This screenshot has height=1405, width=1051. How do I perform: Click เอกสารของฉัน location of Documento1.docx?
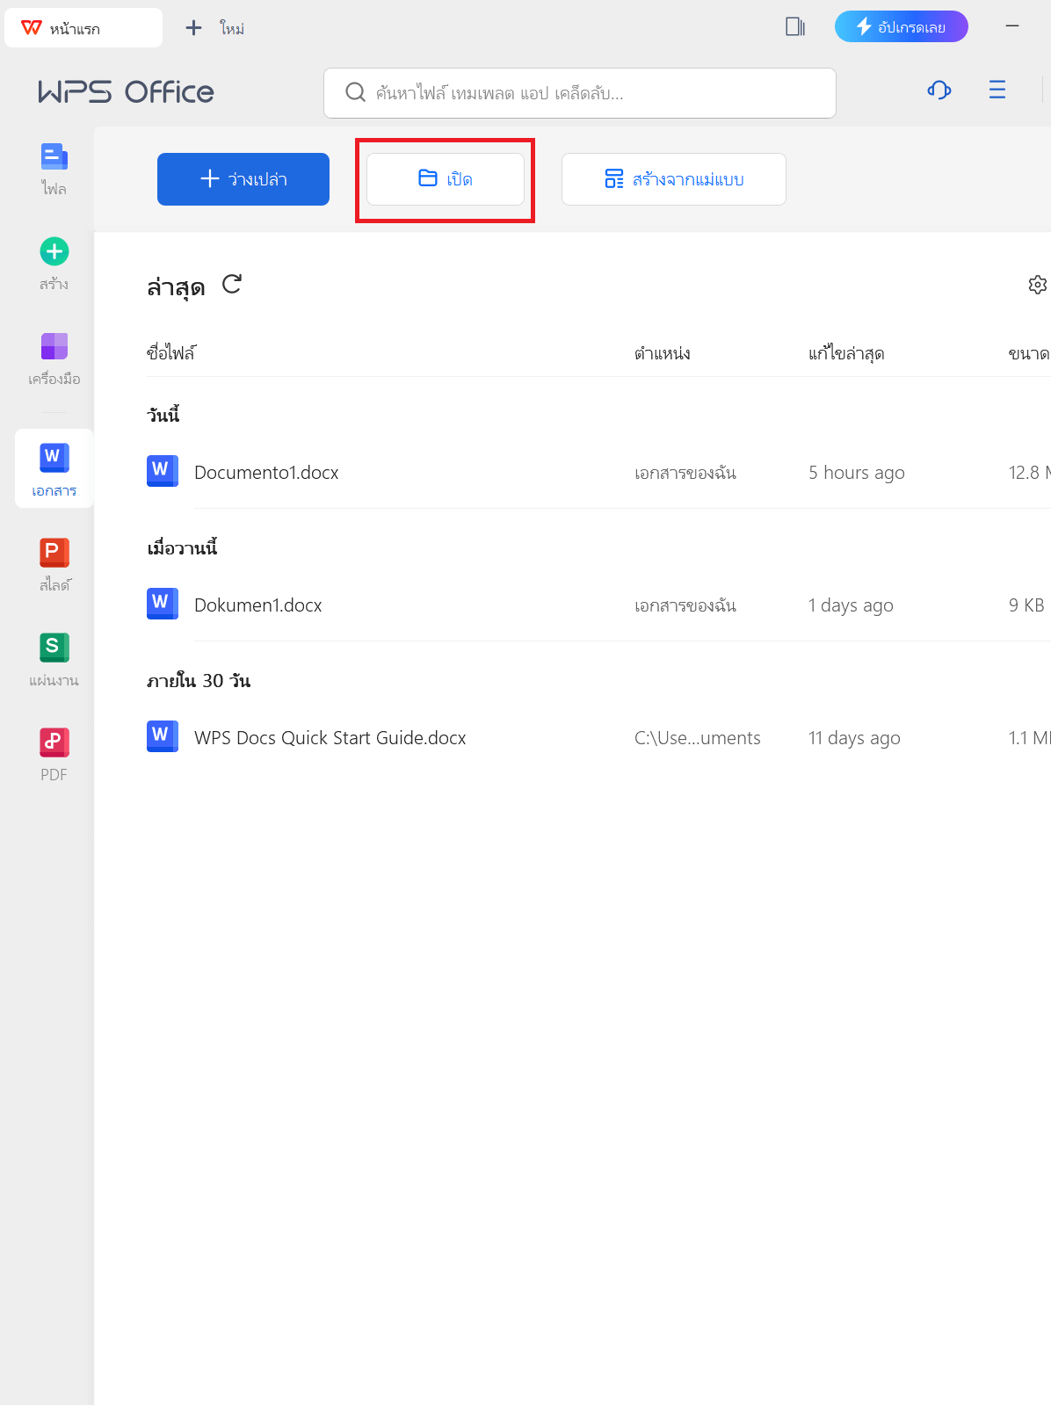(685, 473)
